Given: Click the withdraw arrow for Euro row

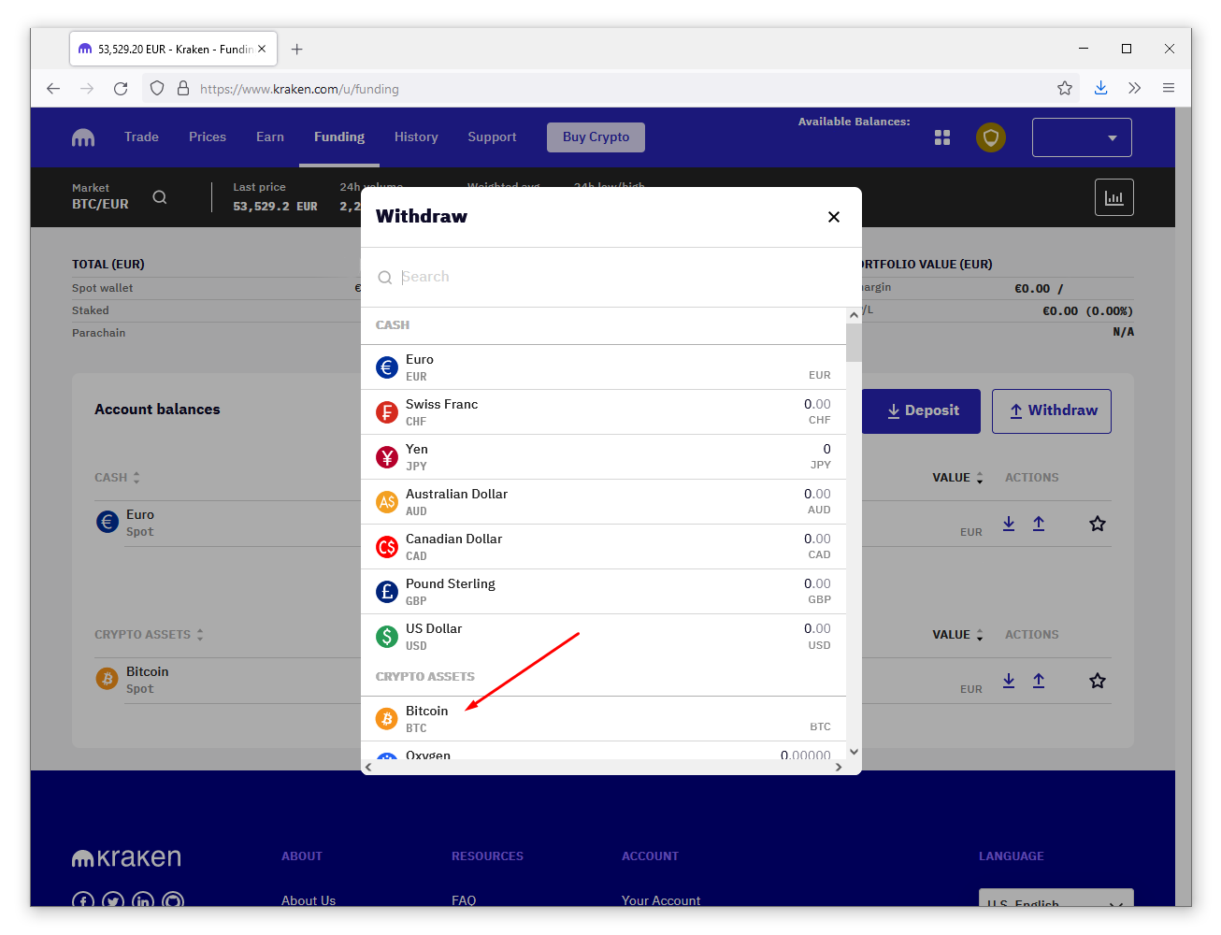Looking at the screenshot, I should (x=1039, y=524).
